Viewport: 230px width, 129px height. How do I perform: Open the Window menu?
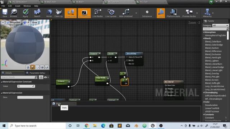[x=27, y=6]
